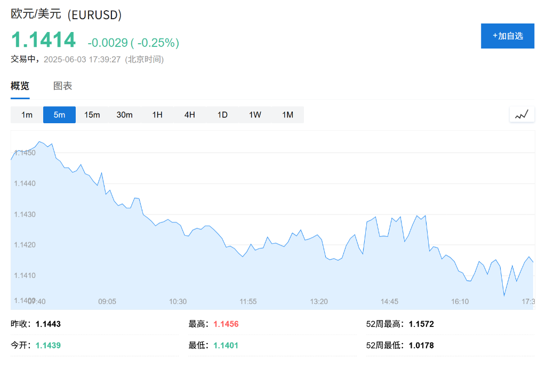Choose the 1W chart interval

(x=255, y=115)
